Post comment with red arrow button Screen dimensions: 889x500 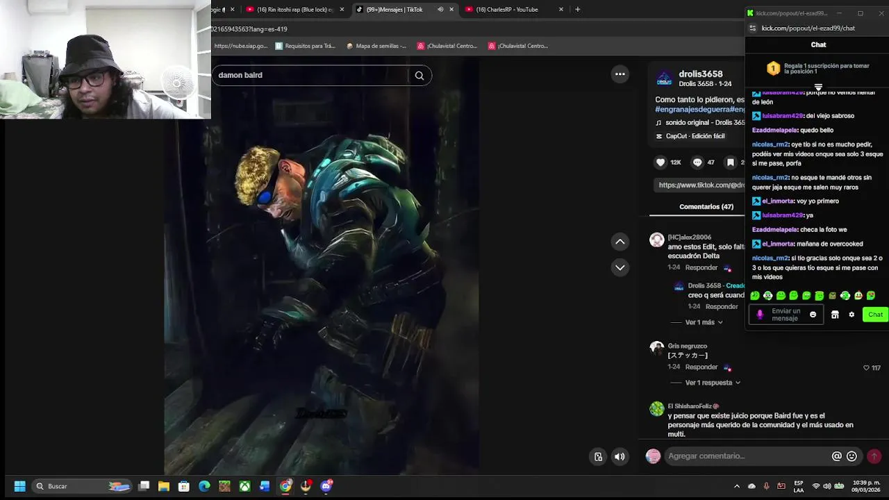tap(874, 456)
